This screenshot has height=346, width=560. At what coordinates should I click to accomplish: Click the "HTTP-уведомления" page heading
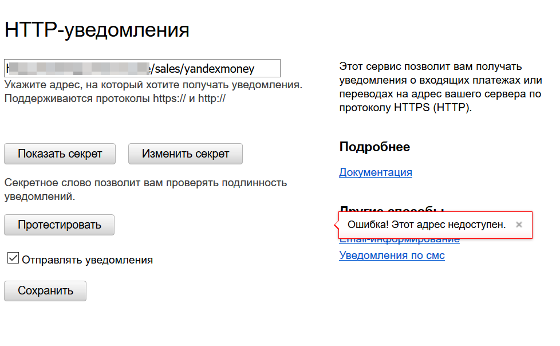click(97, 30)
